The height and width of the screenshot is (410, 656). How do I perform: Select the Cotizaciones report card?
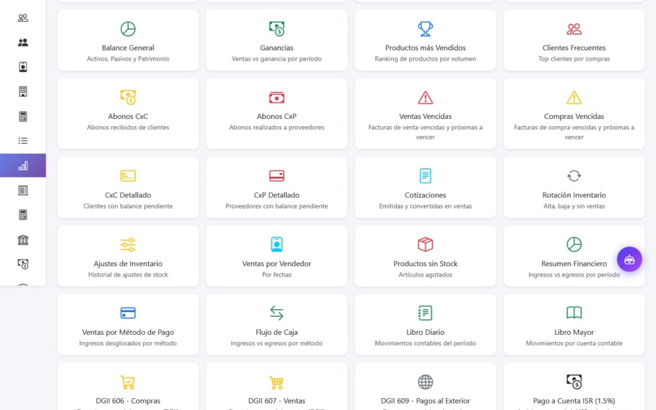pos(425,187)
